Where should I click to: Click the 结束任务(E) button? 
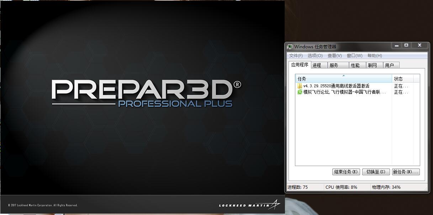[346, 172]
